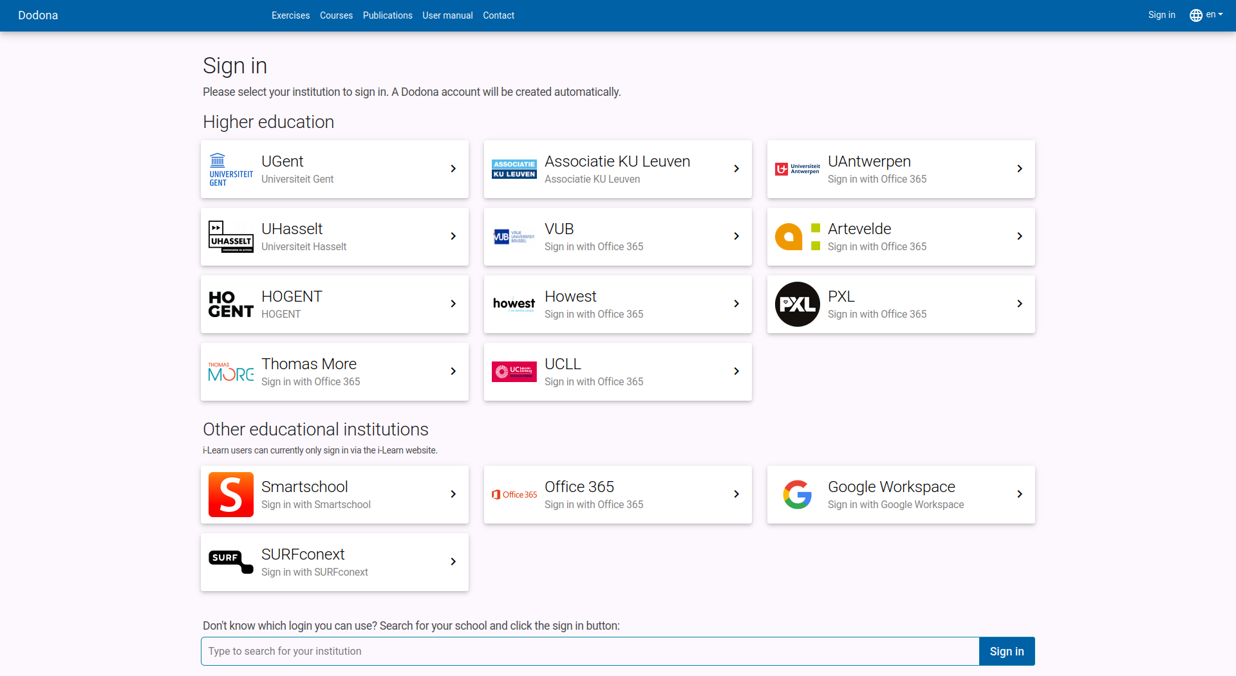Select the Associatie KU Leuven title

tap(617, 161)
